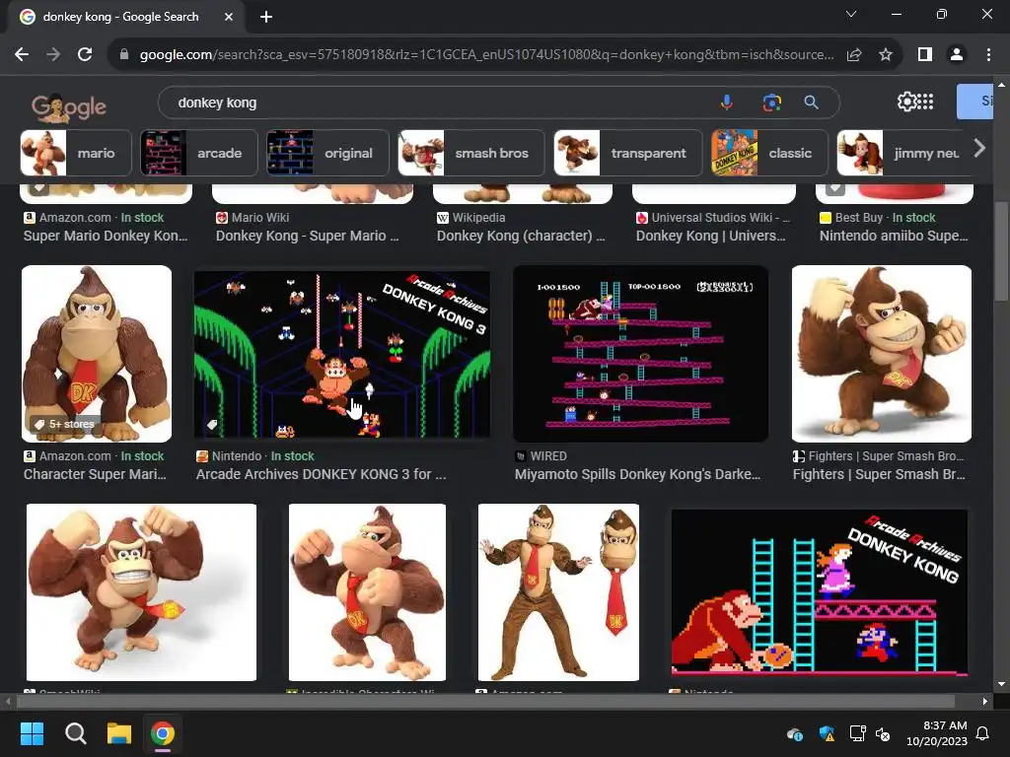Open Fighters | Super Smash Br... caption link

(x=879, y=474)
